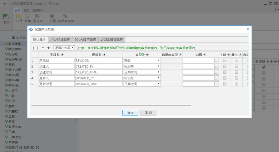The image size is (279, 152).
Task: Select 备注说明 in the data type tree
Action: [x=14, y=70]
